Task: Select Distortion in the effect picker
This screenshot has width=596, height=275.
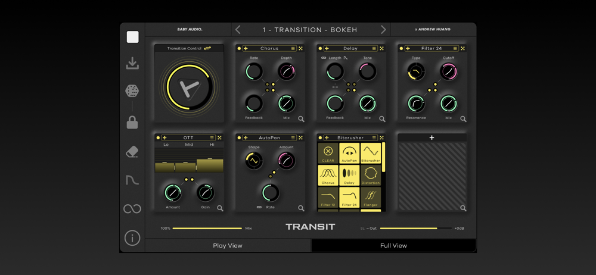Action: (x=371, y=175)
